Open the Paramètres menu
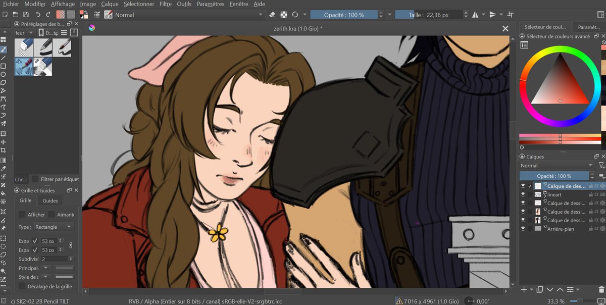This screenshot has width=606, height=305. click(x=211, y=4)
